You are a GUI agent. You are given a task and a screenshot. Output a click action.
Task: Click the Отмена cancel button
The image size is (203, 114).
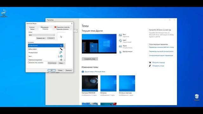60,70
